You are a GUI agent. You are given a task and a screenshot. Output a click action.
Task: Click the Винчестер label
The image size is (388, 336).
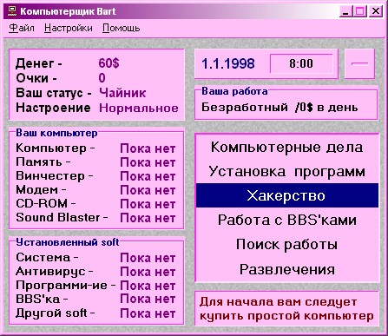point(55,176)
